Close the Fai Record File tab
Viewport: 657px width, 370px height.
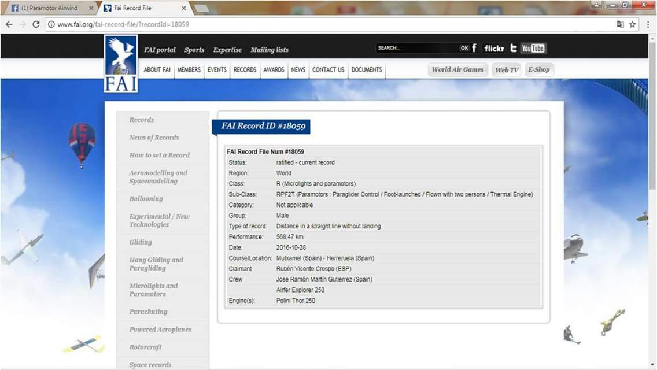184,8
